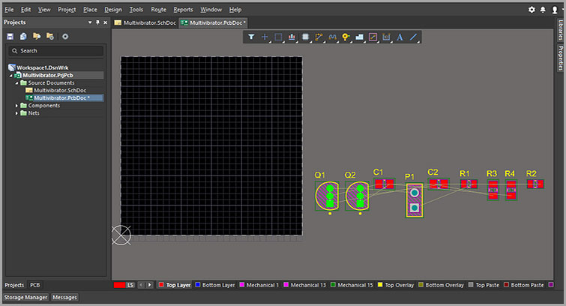The height and width of the screenshot is (306, 566).
Task: Click the compile project document icon
Action: (x=23, y=36)
